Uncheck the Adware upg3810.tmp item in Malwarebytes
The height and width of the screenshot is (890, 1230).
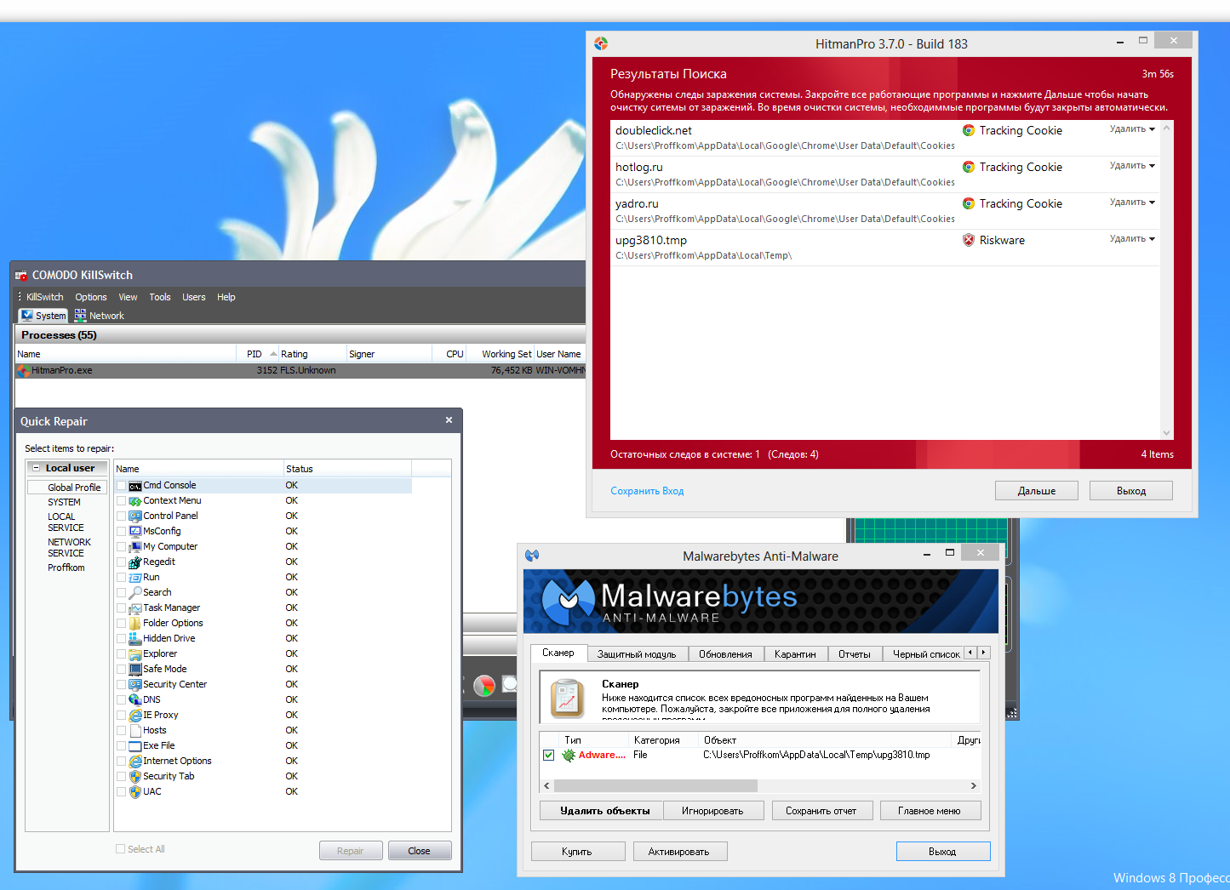[549, 756]
